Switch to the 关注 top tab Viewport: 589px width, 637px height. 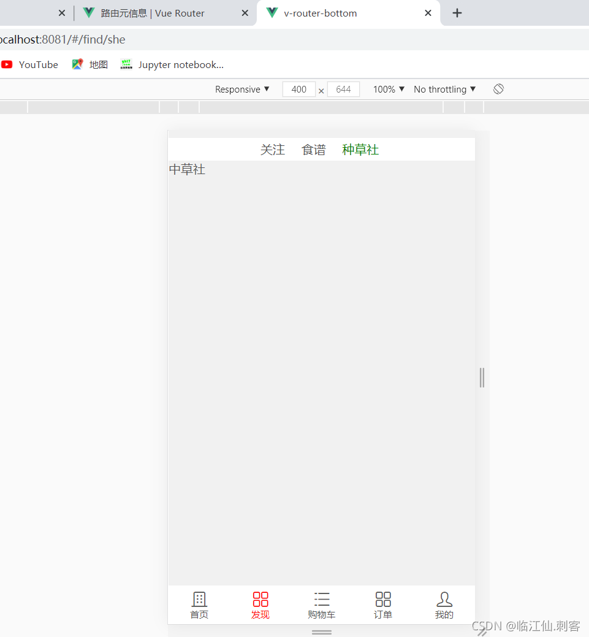(x=273, y=150)
